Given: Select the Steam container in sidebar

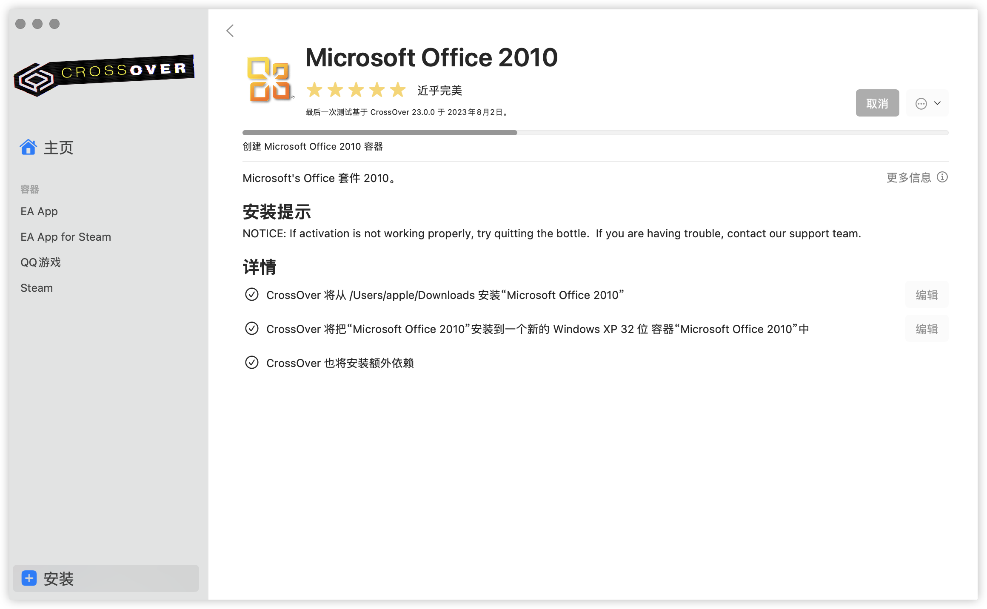Looking at the screenshot, I should (37, 288).
